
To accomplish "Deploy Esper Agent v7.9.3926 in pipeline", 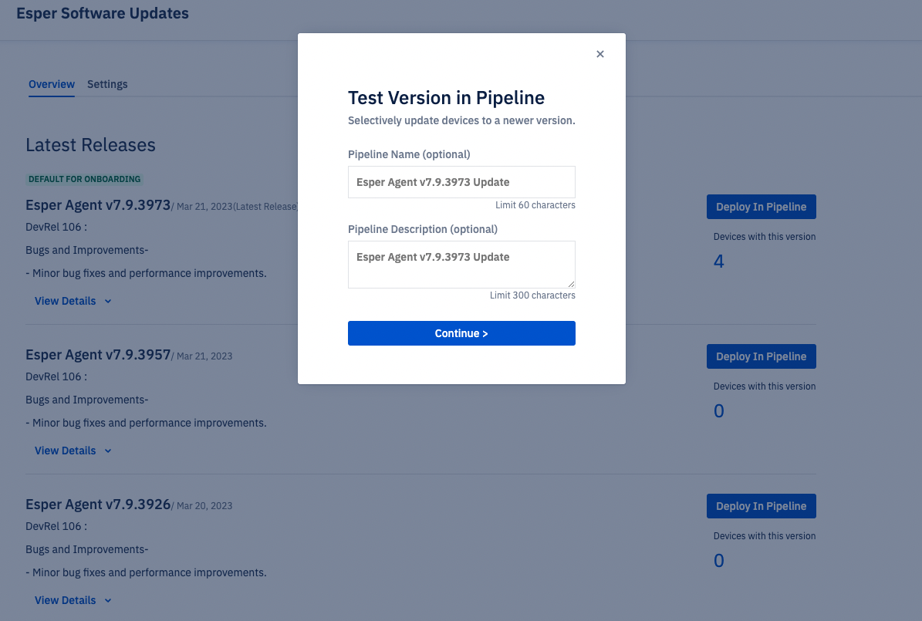I will point(761,506).
